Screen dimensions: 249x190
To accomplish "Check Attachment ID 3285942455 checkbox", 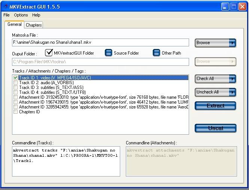I will point(15,107).
